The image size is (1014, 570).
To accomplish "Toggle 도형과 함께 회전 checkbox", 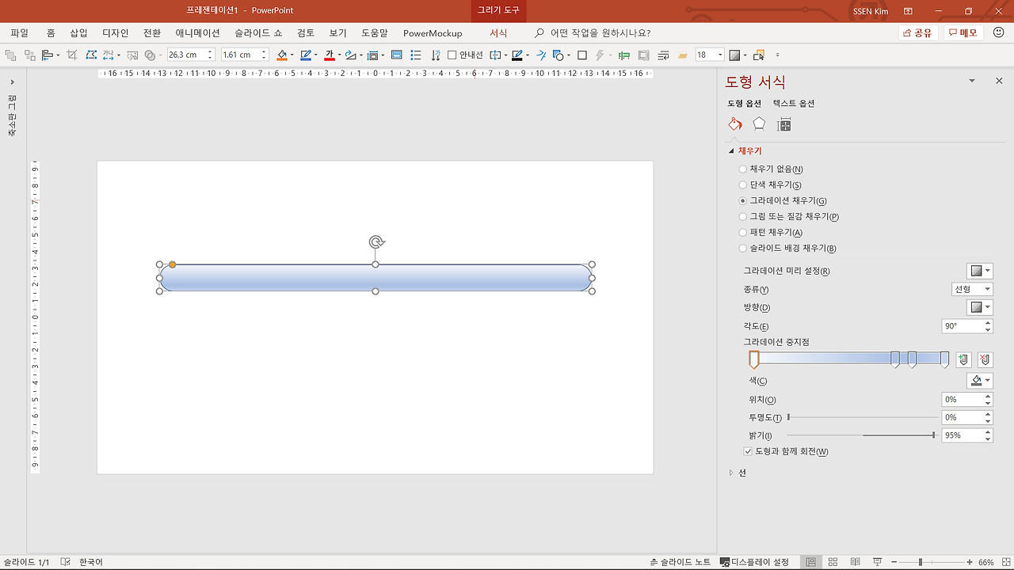I will click(x=748, y=451).
